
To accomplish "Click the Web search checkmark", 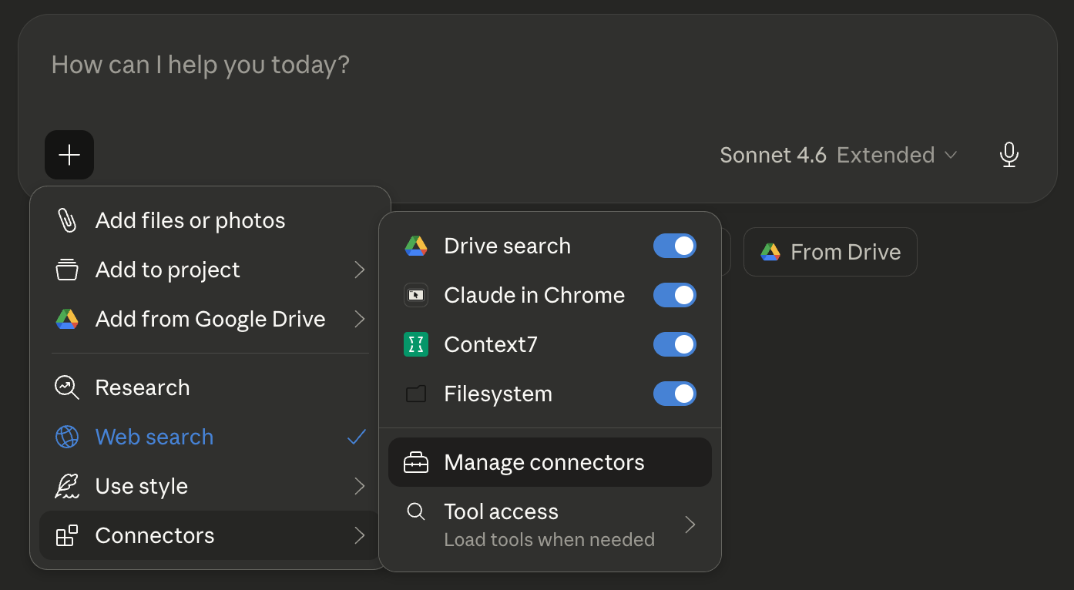I will pyautogui.click(x=356, y=437).
